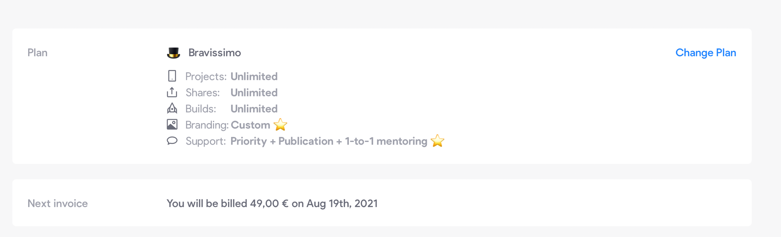Click the top hat Bravissimo icon
781x237 pixels.
coord(173,53)
